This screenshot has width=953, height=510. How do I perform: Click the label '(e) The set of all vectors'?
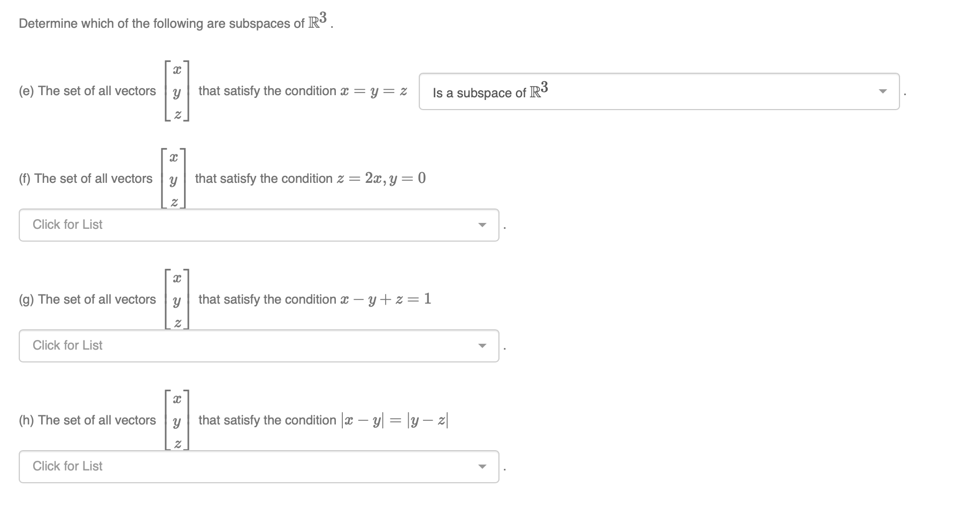point(87,91)
